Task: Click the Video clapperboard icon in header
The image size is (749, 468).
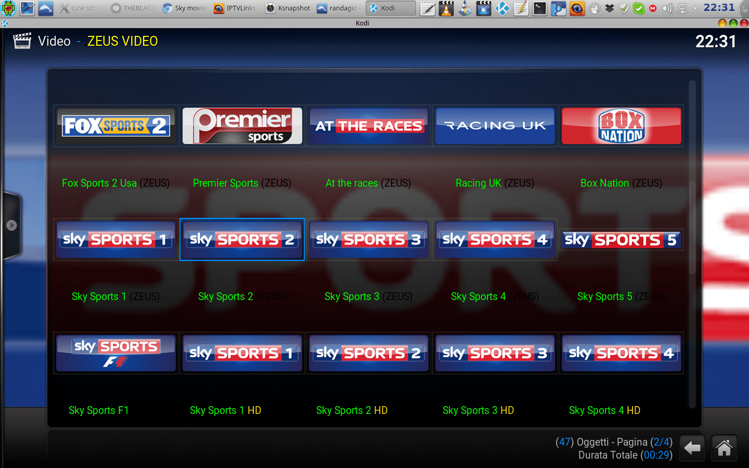Action: 22,41
